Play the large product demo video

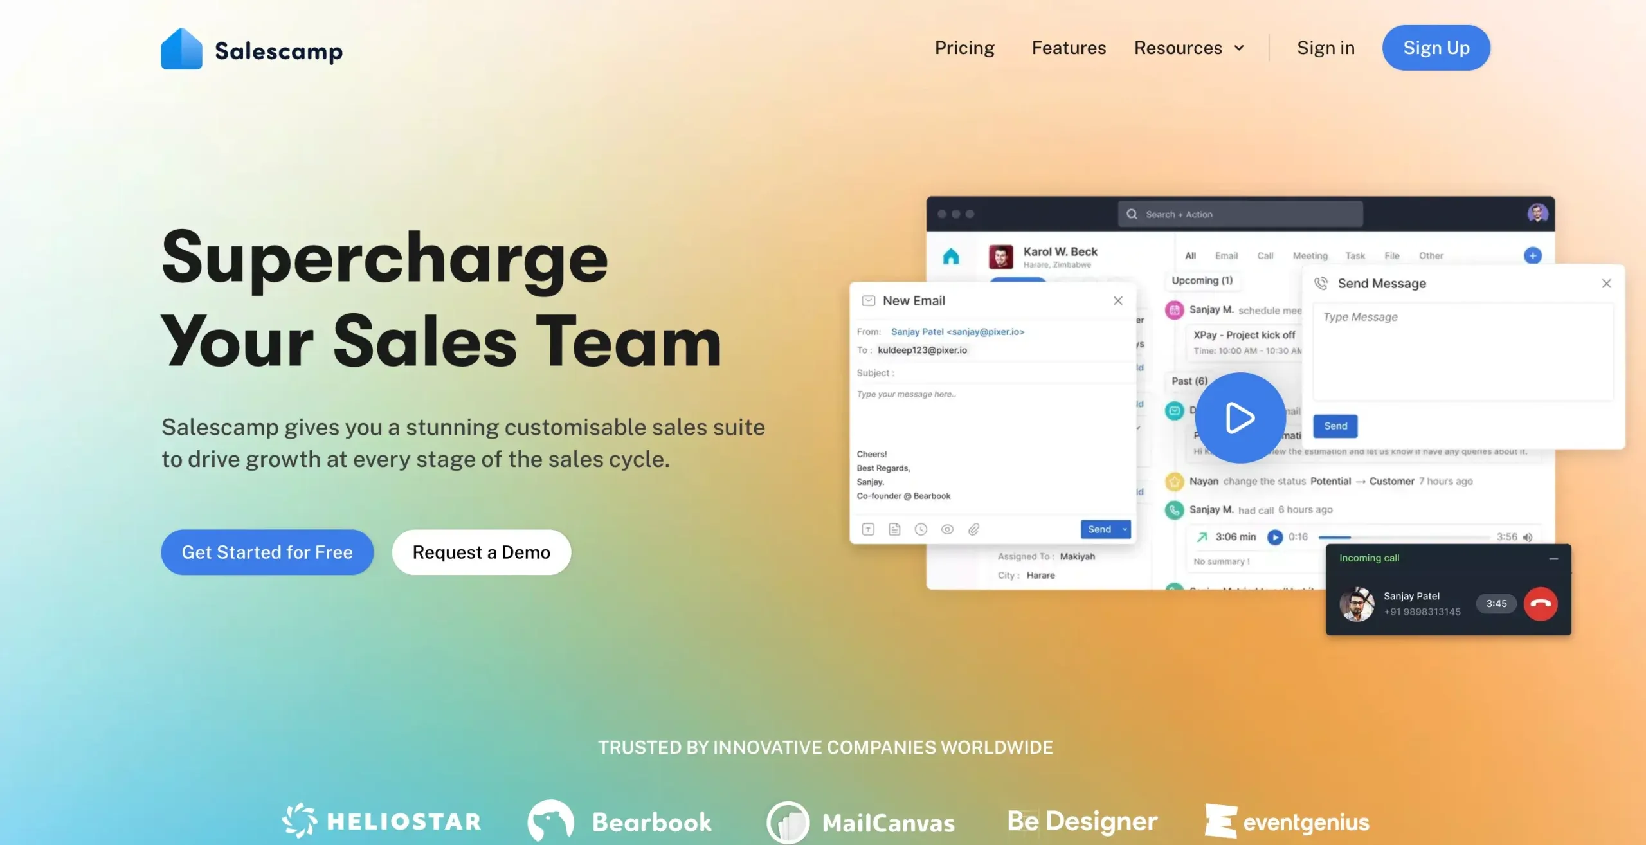(1240, 417)
